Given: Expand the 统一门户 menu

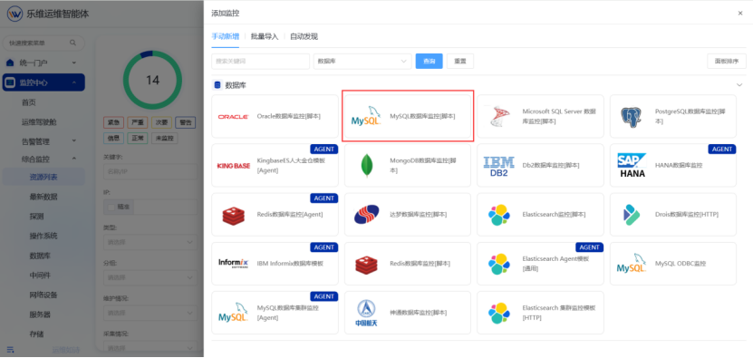Looking at the screenshot, I should click(74, 63).
